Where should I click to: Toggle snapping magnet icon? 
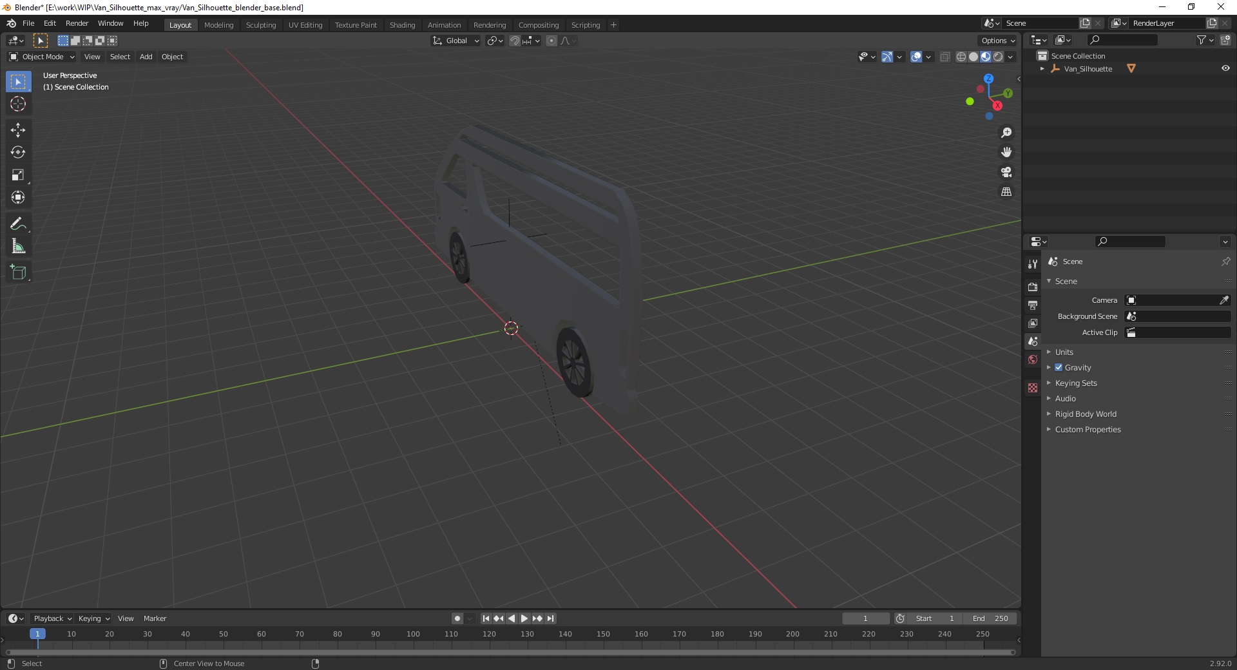pyautogui.click(x=515, y=41)
